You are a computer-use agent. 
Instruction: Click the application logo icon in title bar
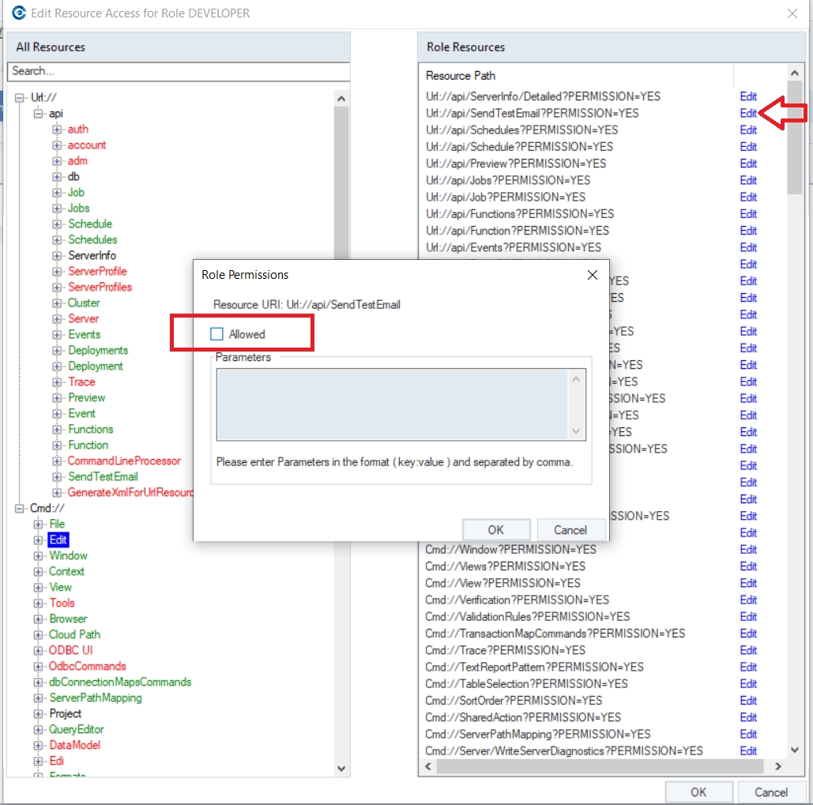pyautogui.click(x=19, y=13)
